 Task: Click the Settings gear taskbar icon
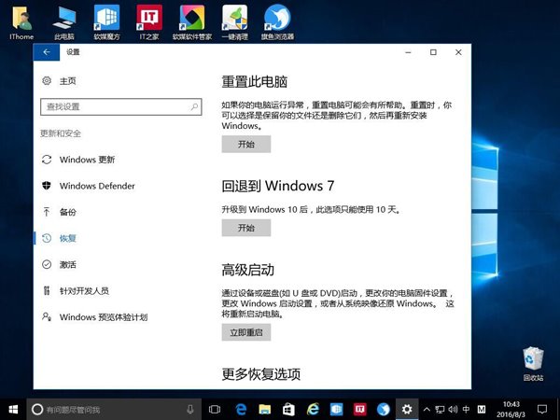(x=407, y=410)
